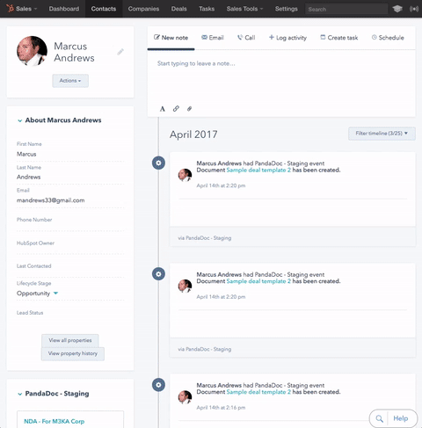The width and height of the screenshot is (422, 428).
Task: Open Deals in top navigation
Action: click(x=178, y=9)
